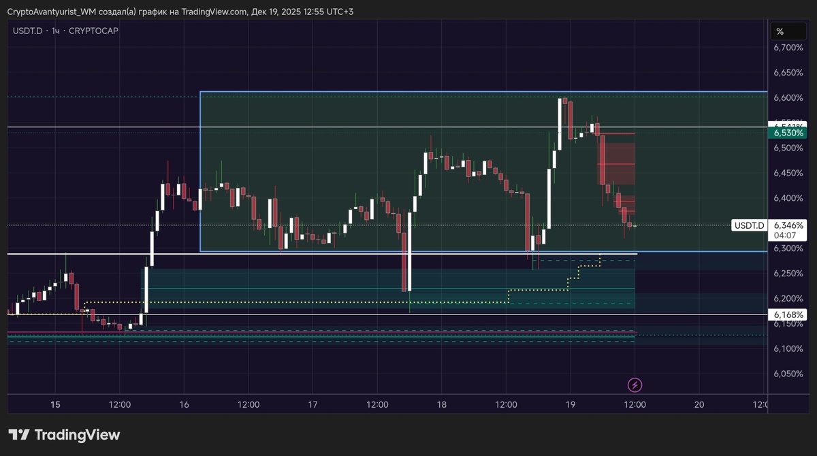Click the 6,450% price axis label
This screenshot has height=456, width=817.
point(788,173)
